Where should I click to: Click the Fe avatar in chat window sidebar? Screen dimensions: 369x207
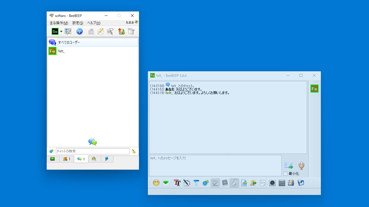315,89
